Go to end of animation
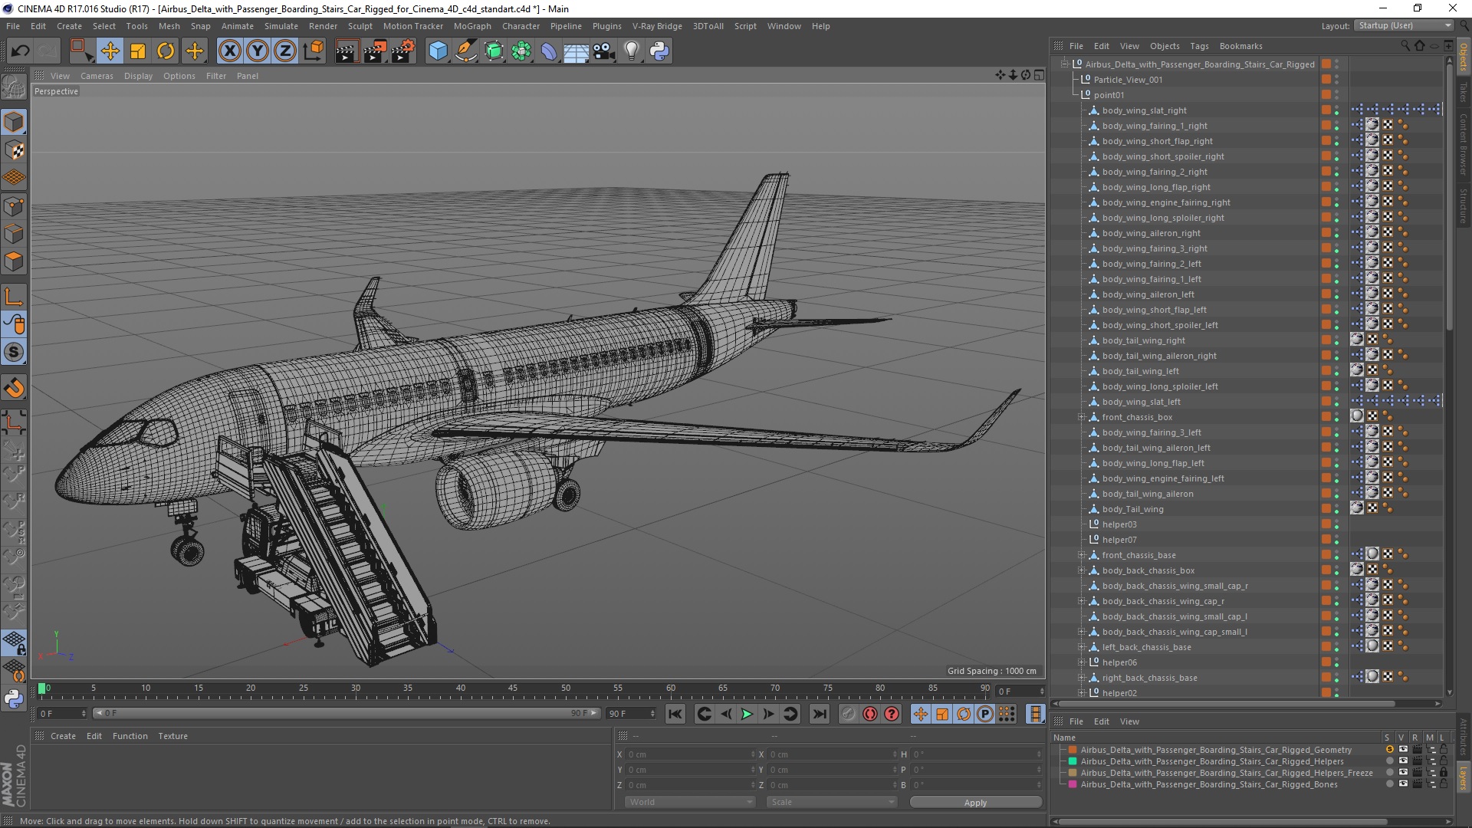Screen dimensions: 1472x828 point(820,714)
